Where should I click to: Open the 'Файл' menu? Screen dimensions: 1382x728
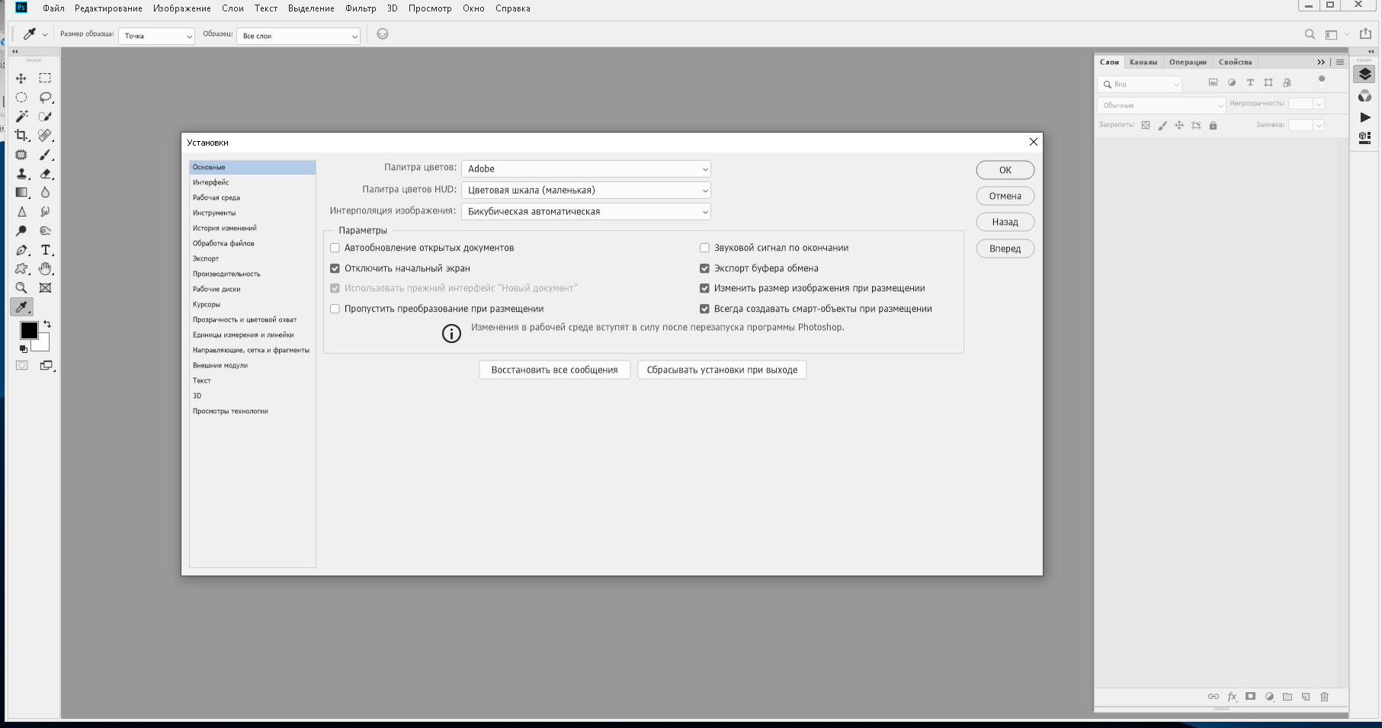[x=53, y=8]
